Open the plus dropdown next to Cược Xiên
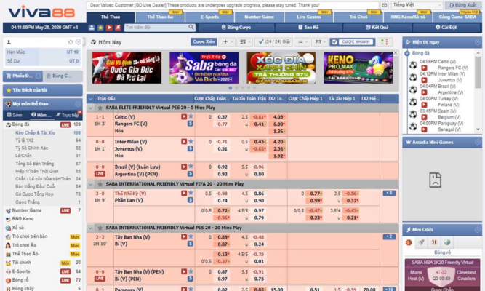 (228, 41)
